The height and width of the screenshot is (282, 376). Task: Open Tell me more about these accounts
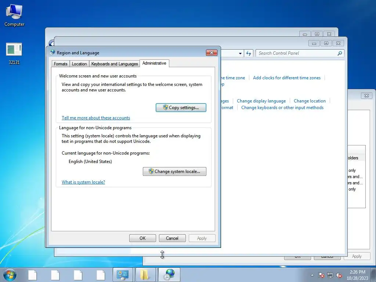coord(96,118)
